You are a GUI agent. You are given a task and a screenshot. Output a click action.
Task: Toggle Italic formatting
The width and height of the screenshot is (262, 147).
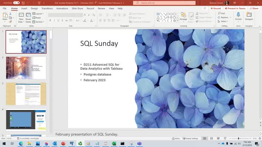coord(54,20)
